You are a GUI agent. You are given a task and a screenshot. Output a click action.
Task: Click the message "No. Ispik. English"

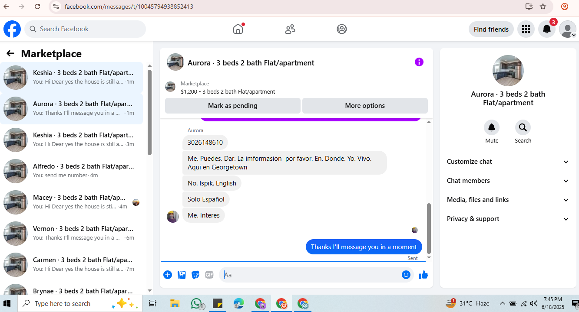coord(212,183)
